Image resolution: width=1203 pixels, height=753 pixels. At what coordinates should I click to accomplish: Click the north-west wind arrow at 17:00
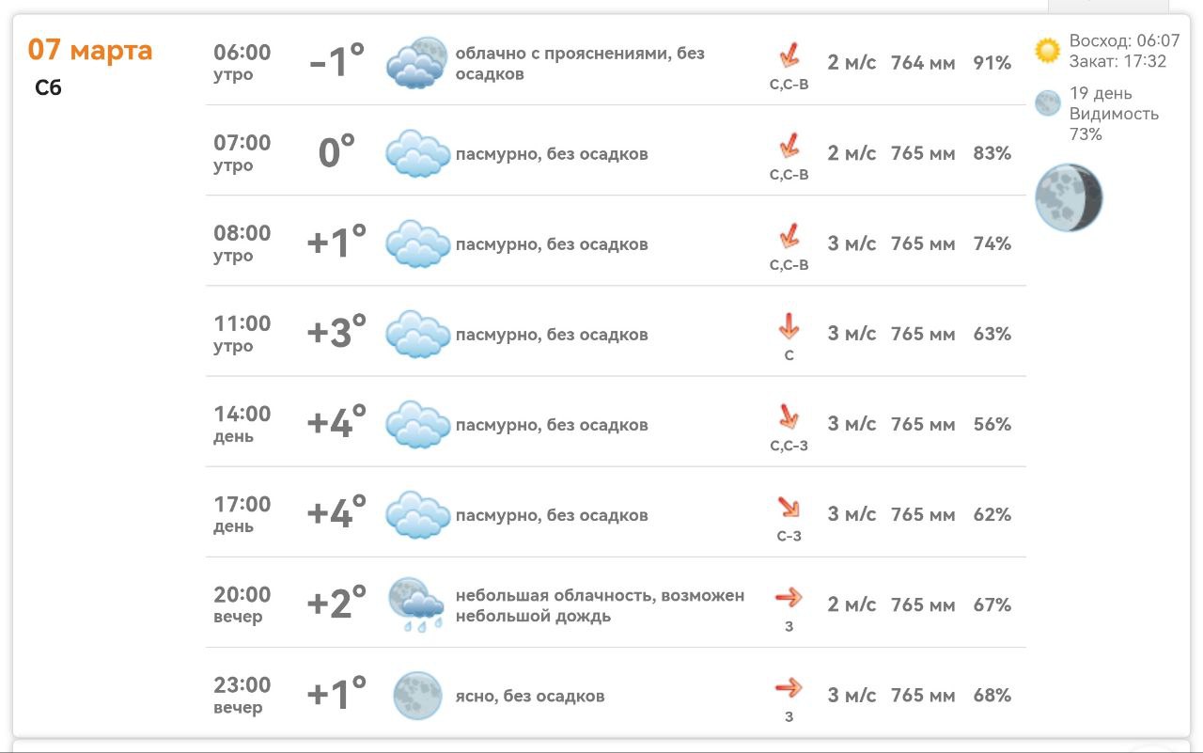coord(789,508)
